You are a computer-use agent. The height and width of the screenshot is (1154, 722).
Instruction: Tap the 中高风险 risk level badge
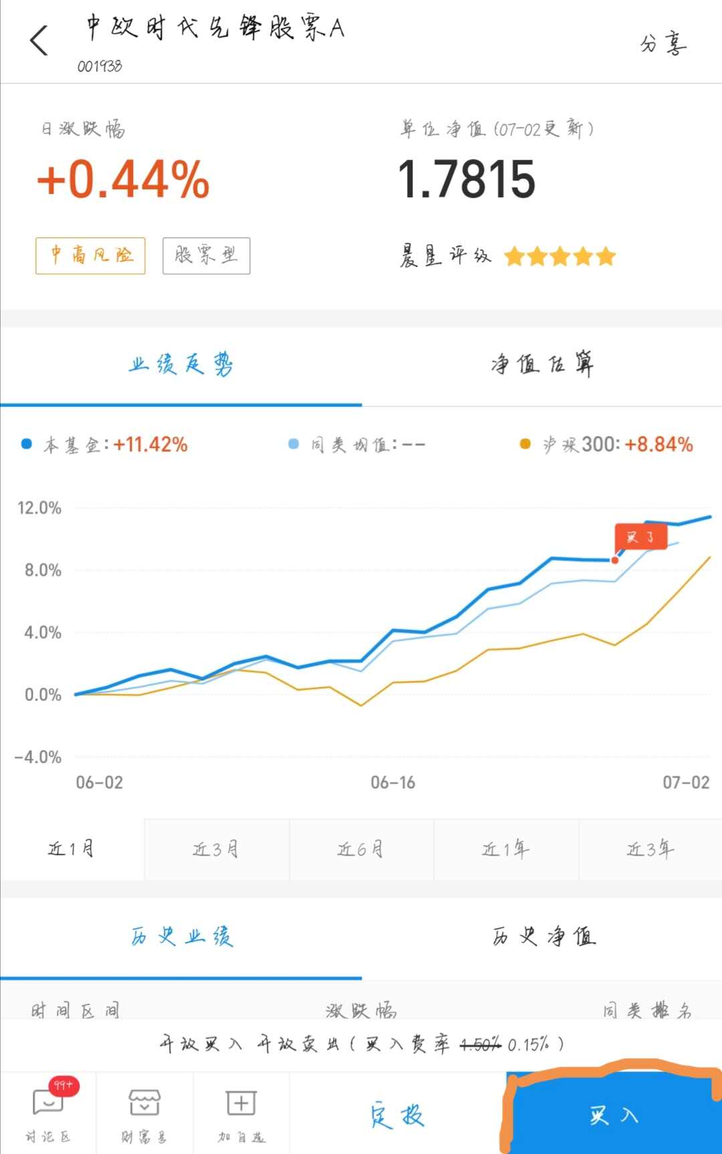[x=90, y=255]
